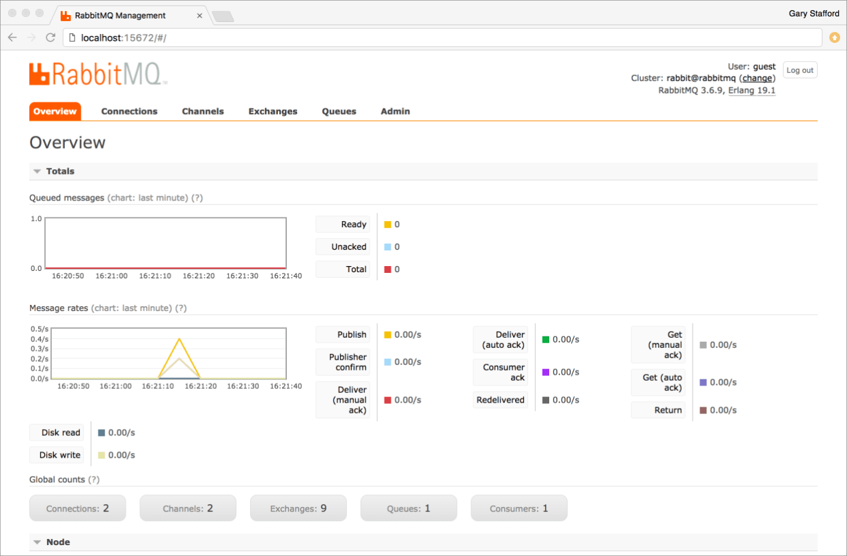The height and width of the screenshot is (556, 847).
Task: Change Message rates chart range 'last minute'
Action: pos(132,308)
